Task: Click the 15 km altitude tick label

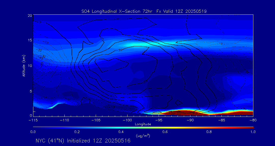Action: (x=30, y=40)
